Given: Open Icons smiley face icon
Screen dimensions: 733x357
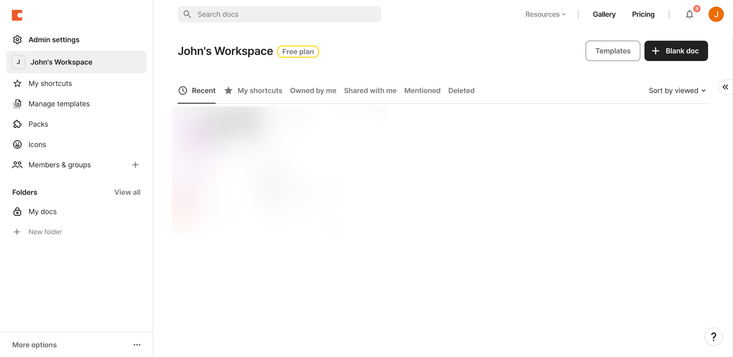Looking at the screenshot, I should click(x=17, y=144).
